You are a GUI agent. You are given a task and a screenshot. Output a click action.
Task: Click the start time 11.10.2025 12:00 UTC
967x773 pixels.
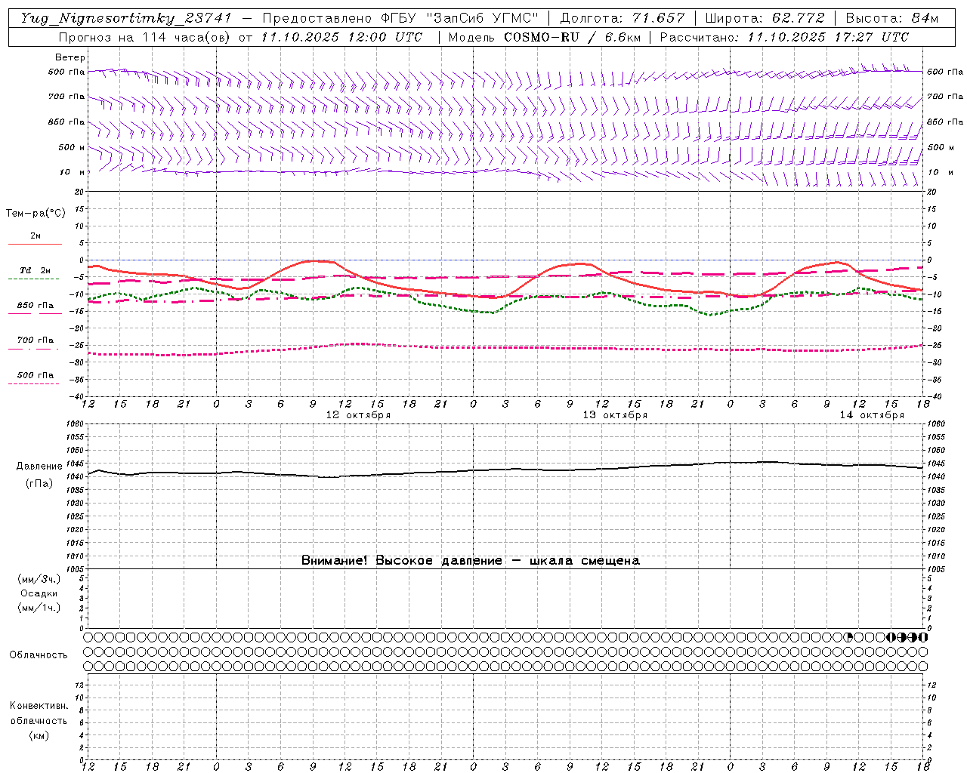341,37
